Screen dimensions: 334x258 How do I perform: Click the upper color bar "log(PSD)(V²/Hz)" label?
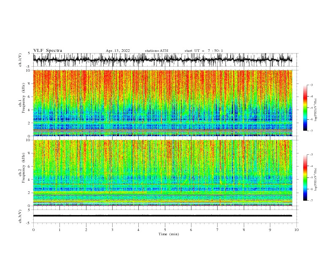(316, 110)
